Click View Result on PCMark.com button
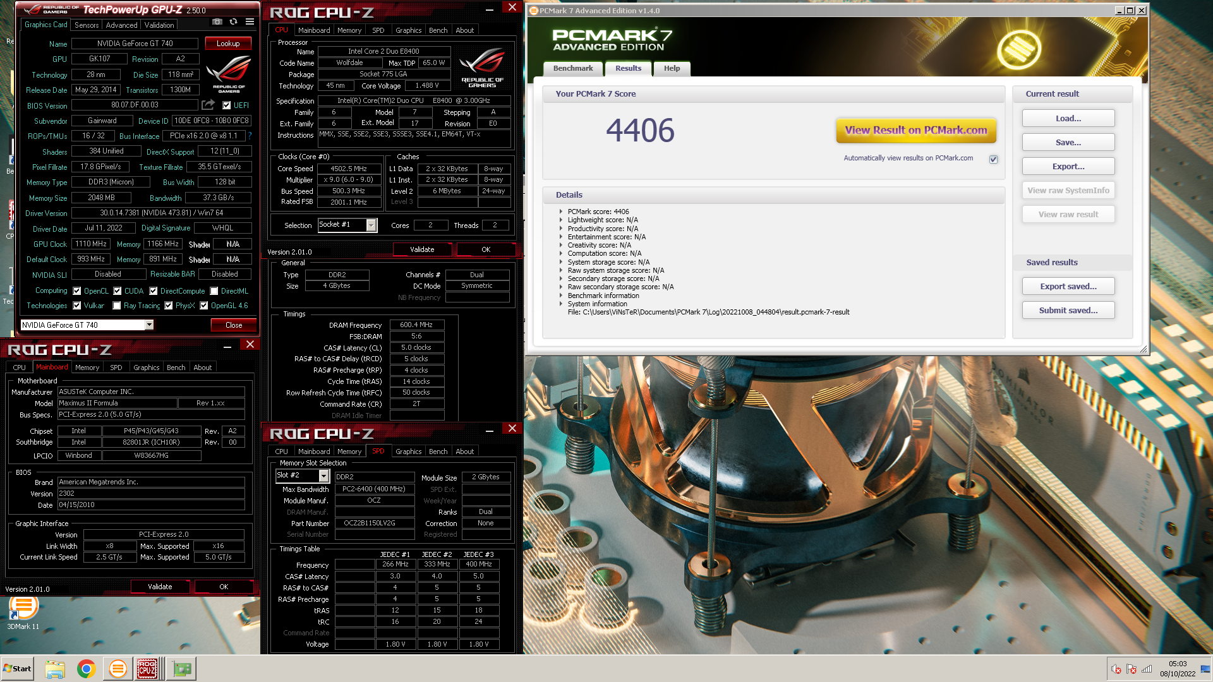Image resolution: width=1213 pixels, height=682 pixels. (x=916, y=130)
